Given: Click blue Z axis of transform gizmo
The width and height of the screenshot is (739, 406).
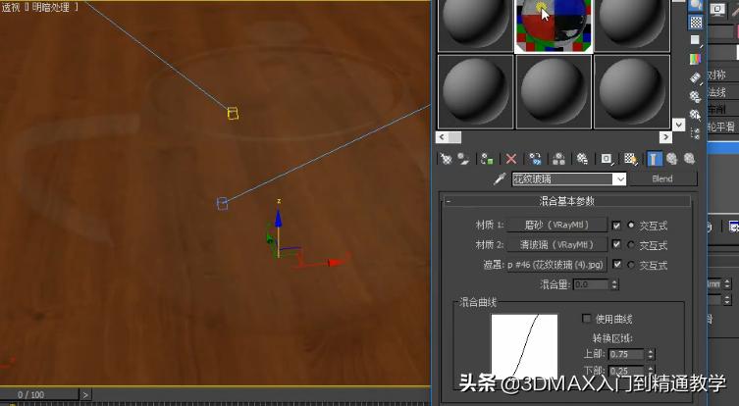Looking at the screenshot, I should pos(278,222).
